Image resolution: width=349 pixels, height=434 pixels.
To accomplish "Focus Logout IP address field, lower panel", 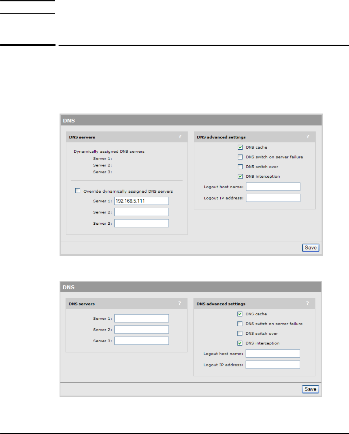I will [273, 365].
